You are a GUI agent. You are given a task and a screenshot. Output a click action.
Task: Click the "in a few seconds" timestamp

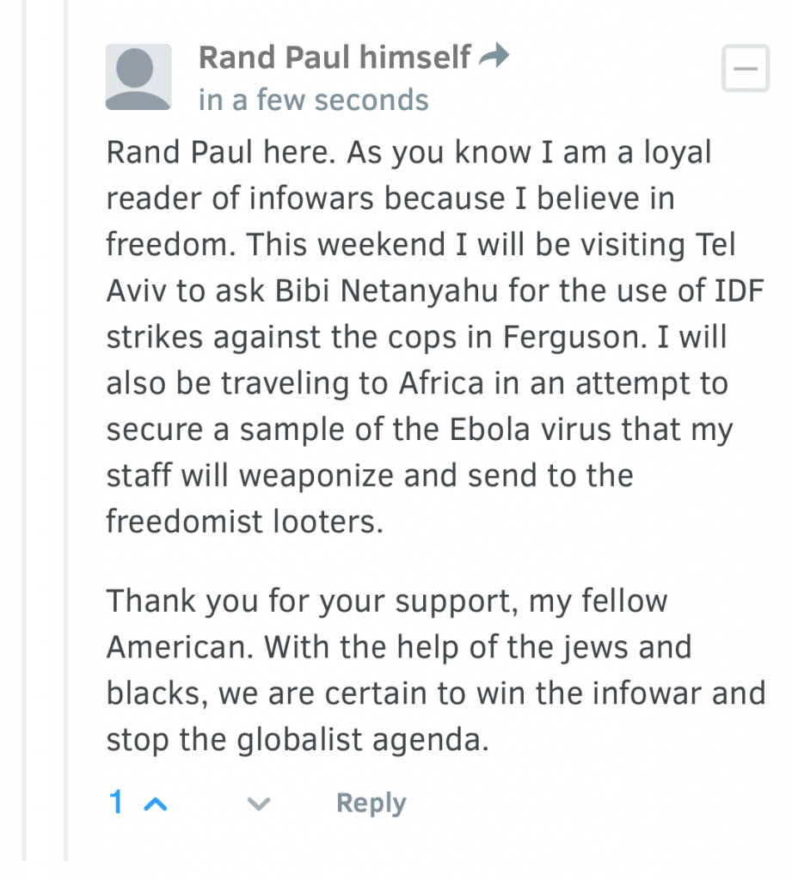313,101
